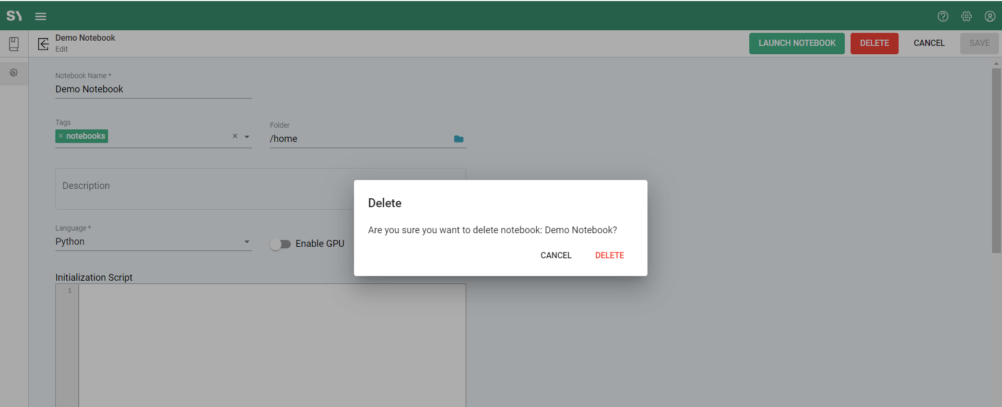Image resolution: width=1002 pixels, height=407 pixels.
Task: Remove the notebooks tag
Action: (61, 136)
